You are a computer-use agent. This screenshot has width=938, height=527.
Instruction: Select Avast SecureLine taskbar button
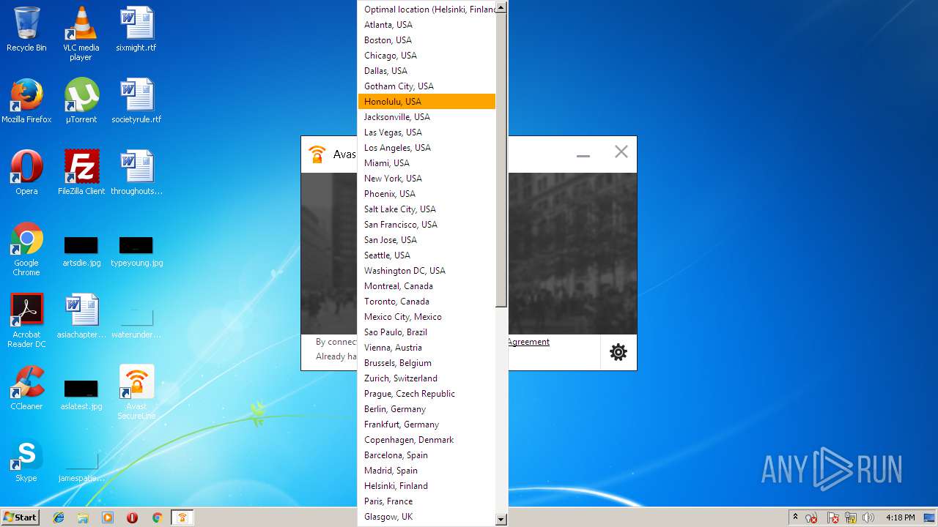tap(182, 517)
